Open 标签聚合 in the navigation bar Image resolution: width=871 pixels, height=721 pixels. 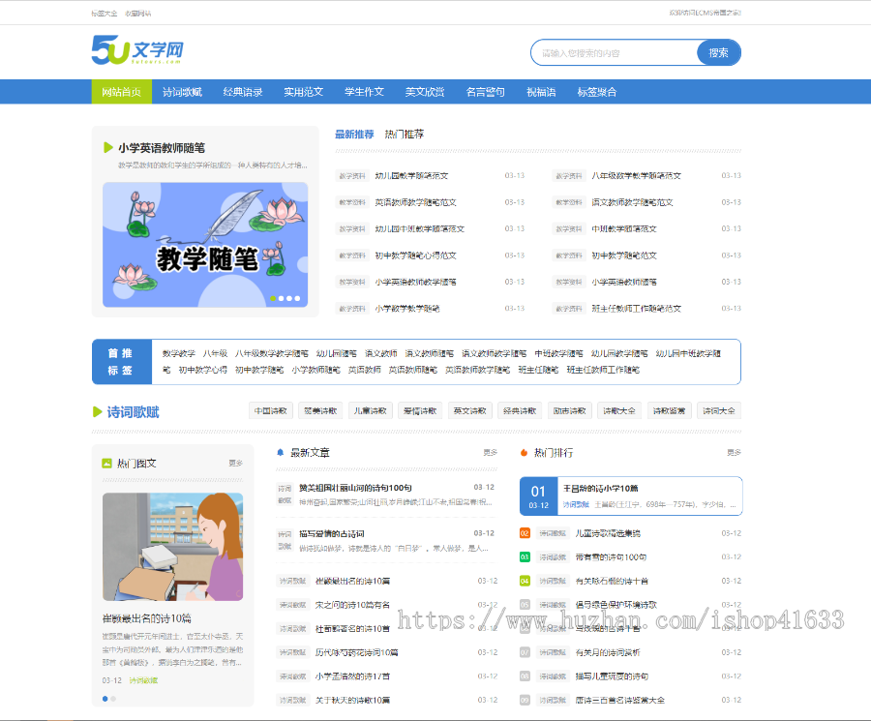597,92
